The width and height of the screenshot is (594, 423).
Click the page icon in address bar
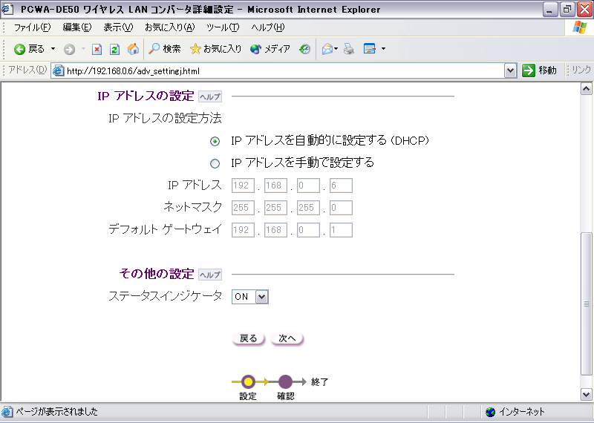[x=58, y=70]
